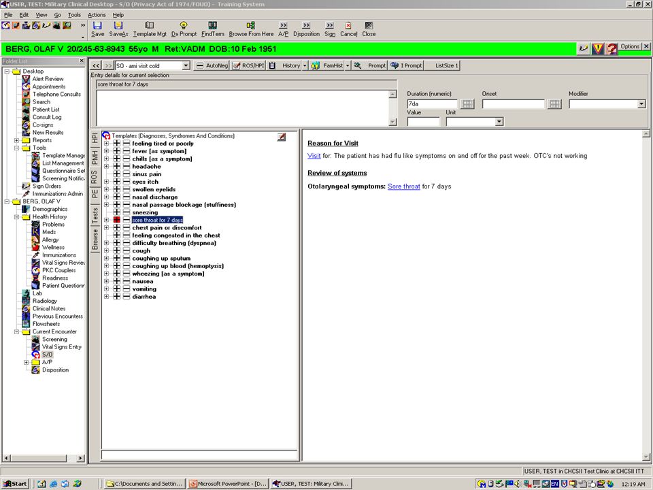Click the History button

pos(285,65)
